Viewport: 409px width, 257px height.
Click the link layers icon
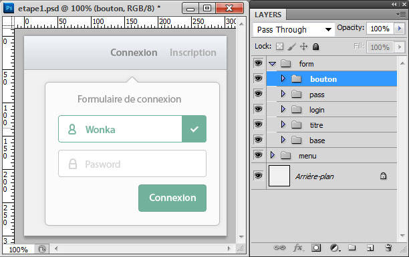click(279, 248)
